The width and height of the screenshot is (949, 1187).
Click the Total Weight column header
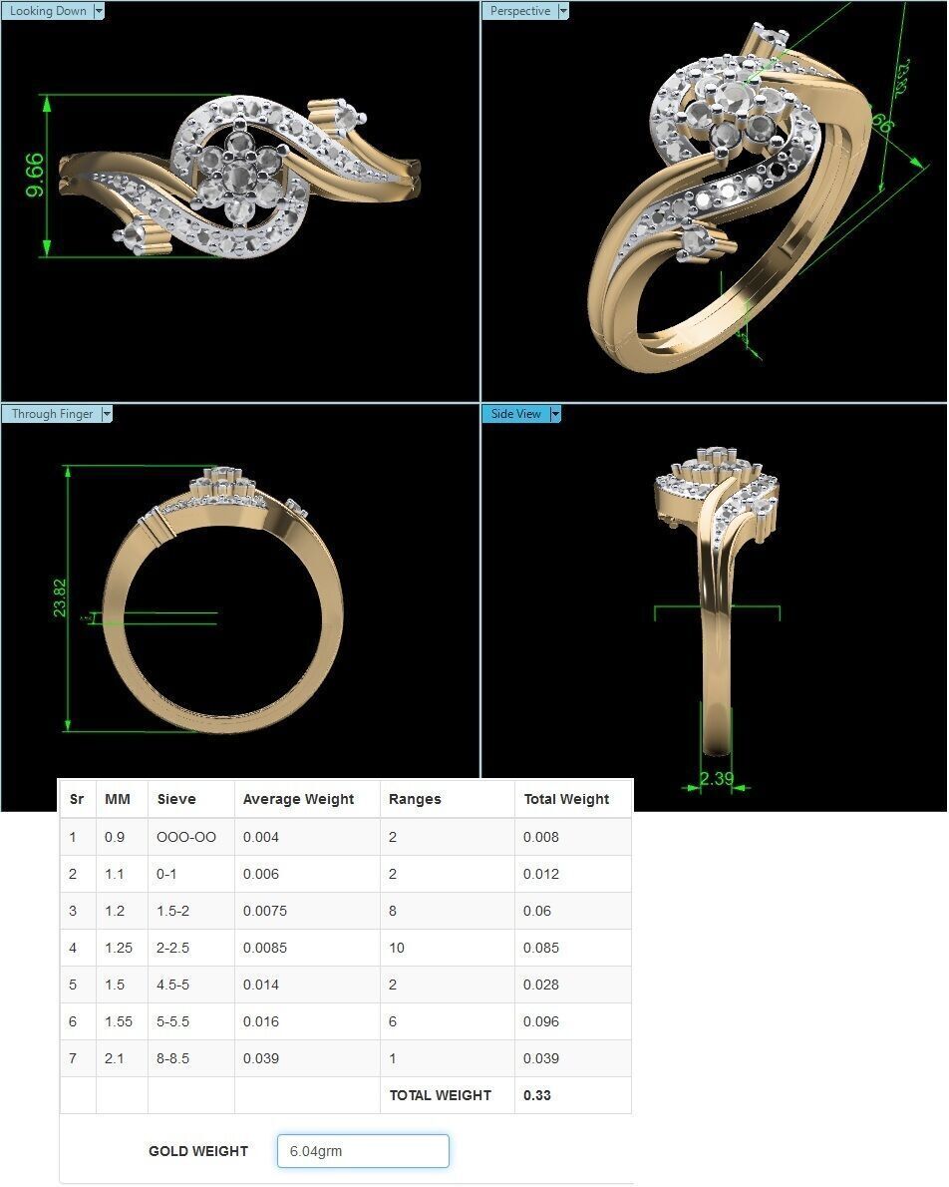566,799
